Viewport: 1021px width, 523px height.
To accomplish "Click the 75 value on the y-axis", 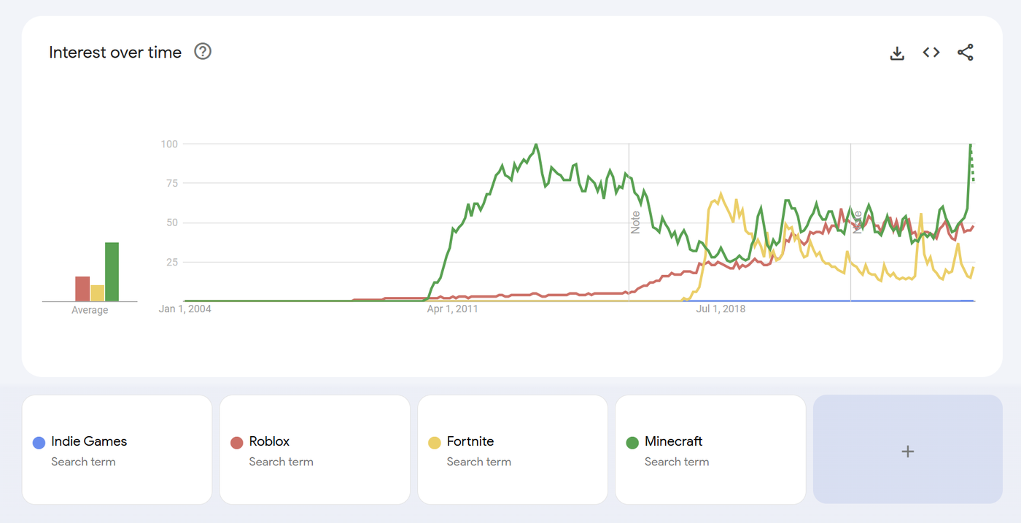I will (x=172, y=183).
